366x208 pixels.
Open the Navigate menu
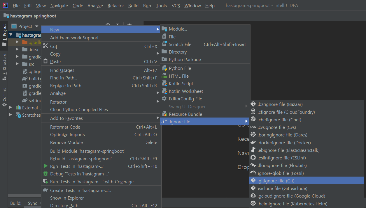coord(59,6)
